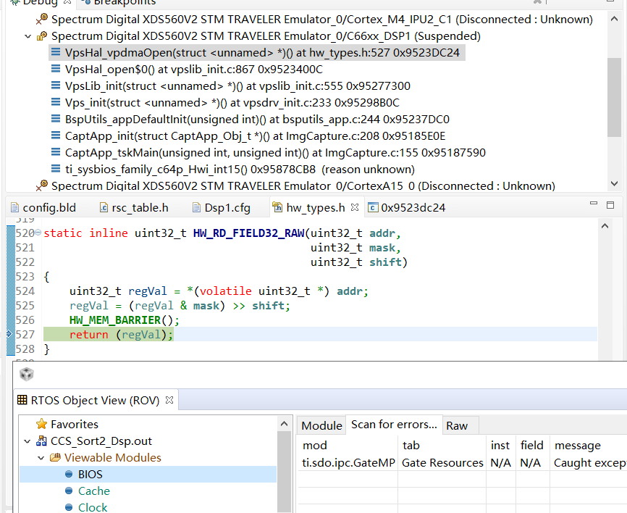The width and height of the screenshot is (627, 513).
Task: Click the Viewable Modules folder icon
Action: 55,457
